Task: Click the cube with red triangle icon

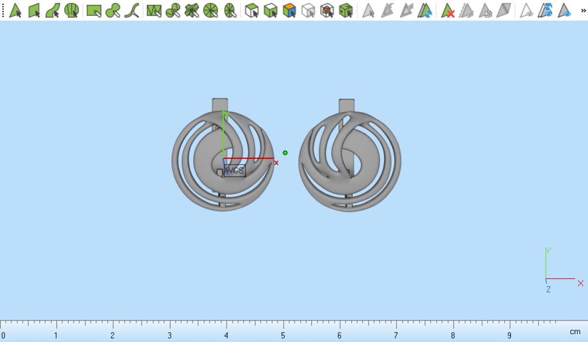Action: tap(327, 10)
